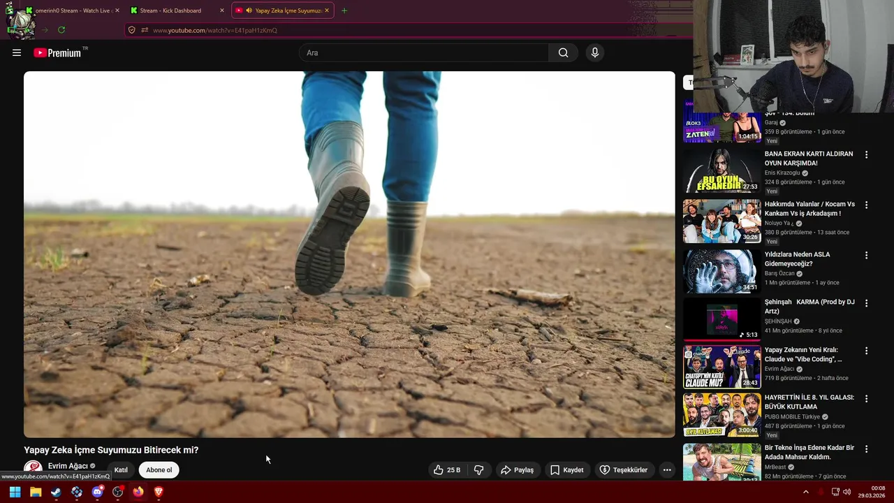Show hidden system tray icons chevron
Image resolution: width=894 pixels, height=503 pixels.
click(805, 492)
